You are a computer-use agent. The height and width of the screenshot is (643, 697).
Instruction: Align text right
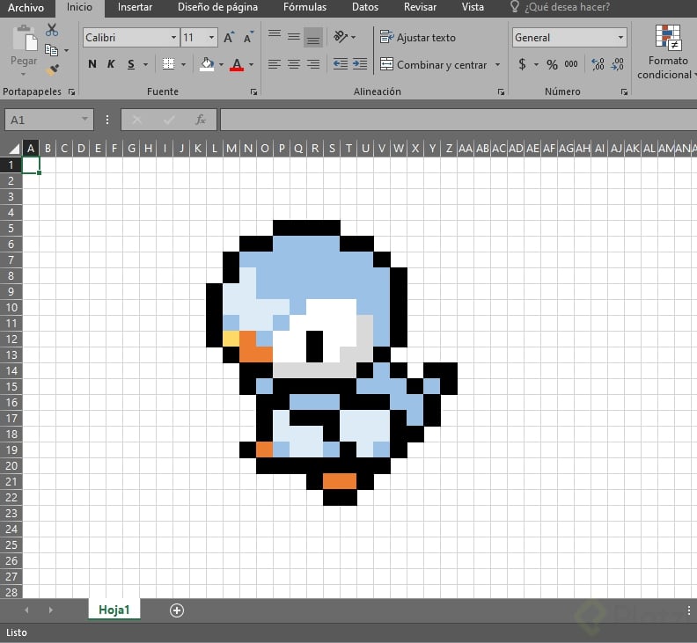click(x=313, y=64)
